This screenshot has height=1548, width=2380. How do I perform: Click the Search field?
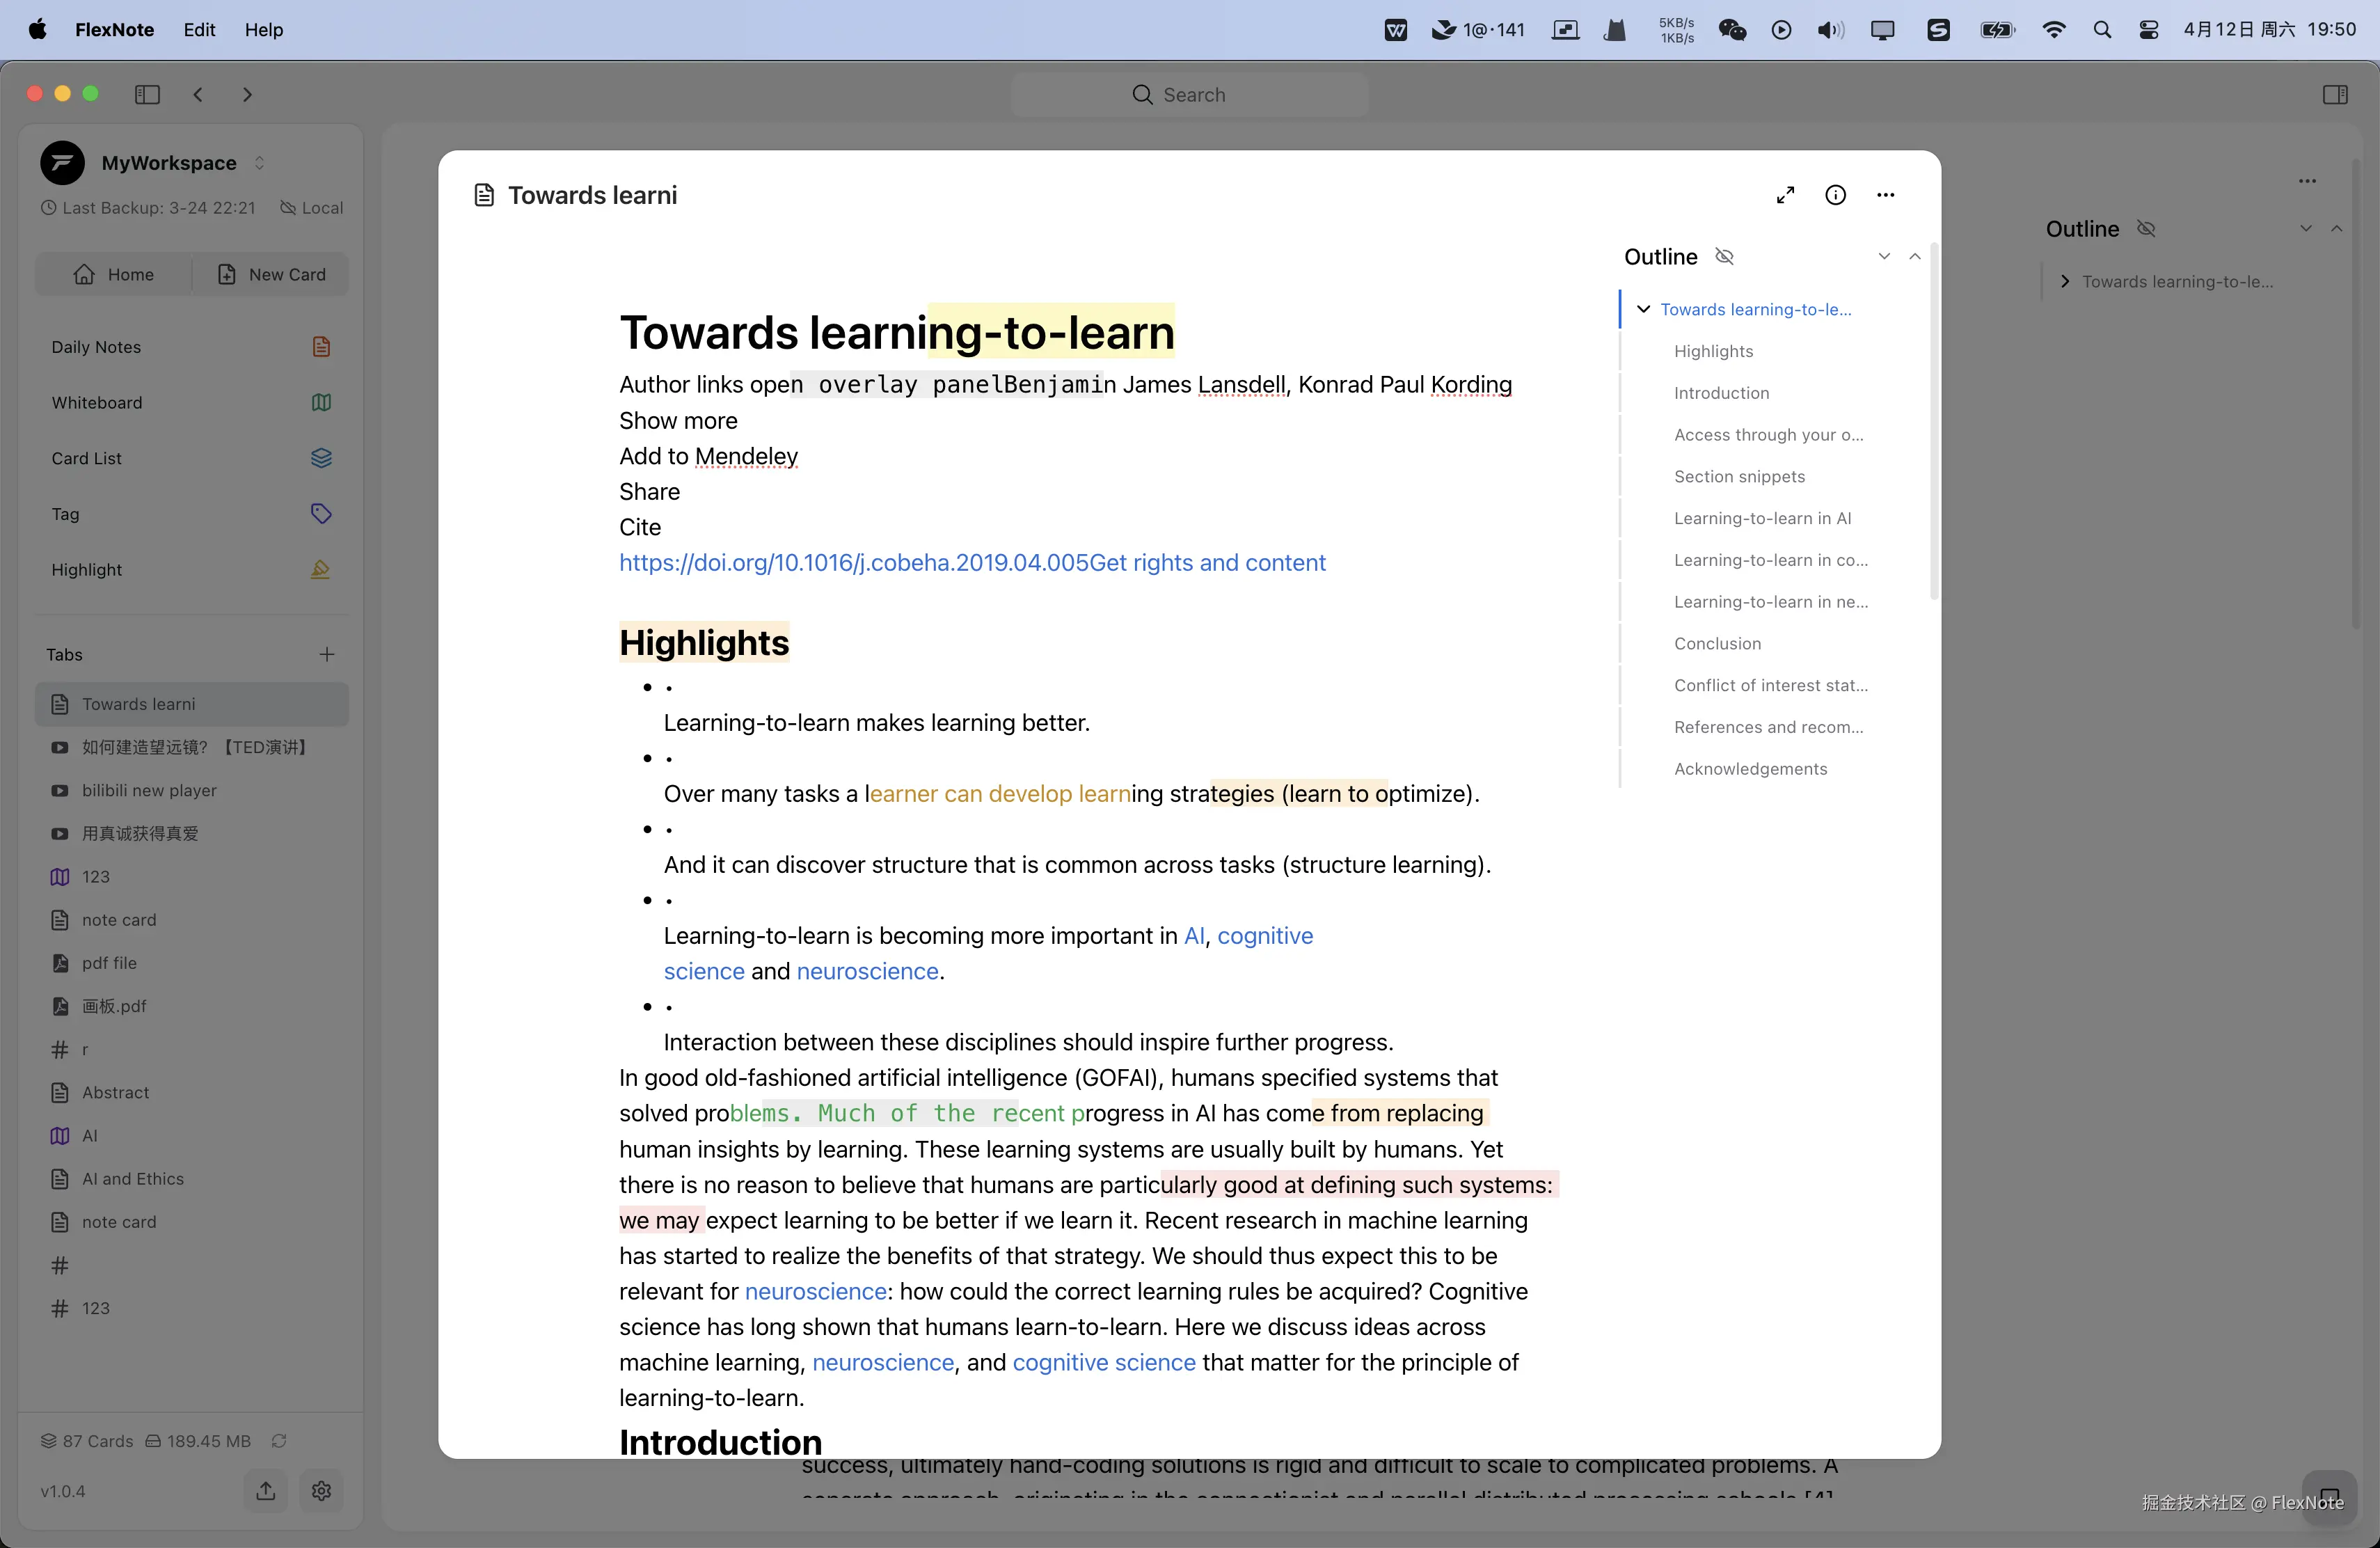[1189, 94]
